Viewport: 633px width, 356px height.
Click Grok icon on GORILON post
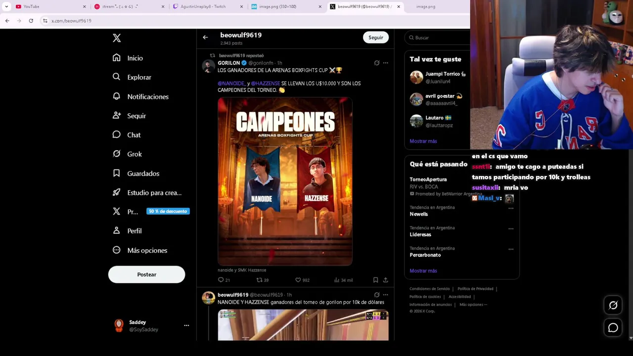[x=376, y=63]
